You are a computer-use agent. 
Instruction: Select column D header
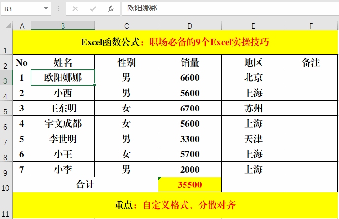pyautogui.click(x=190, y=26)
